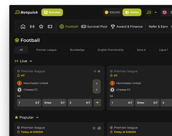The image size is (172, 136).
Task: Open the home icon in navigation
Action: [x=23, y=27]
